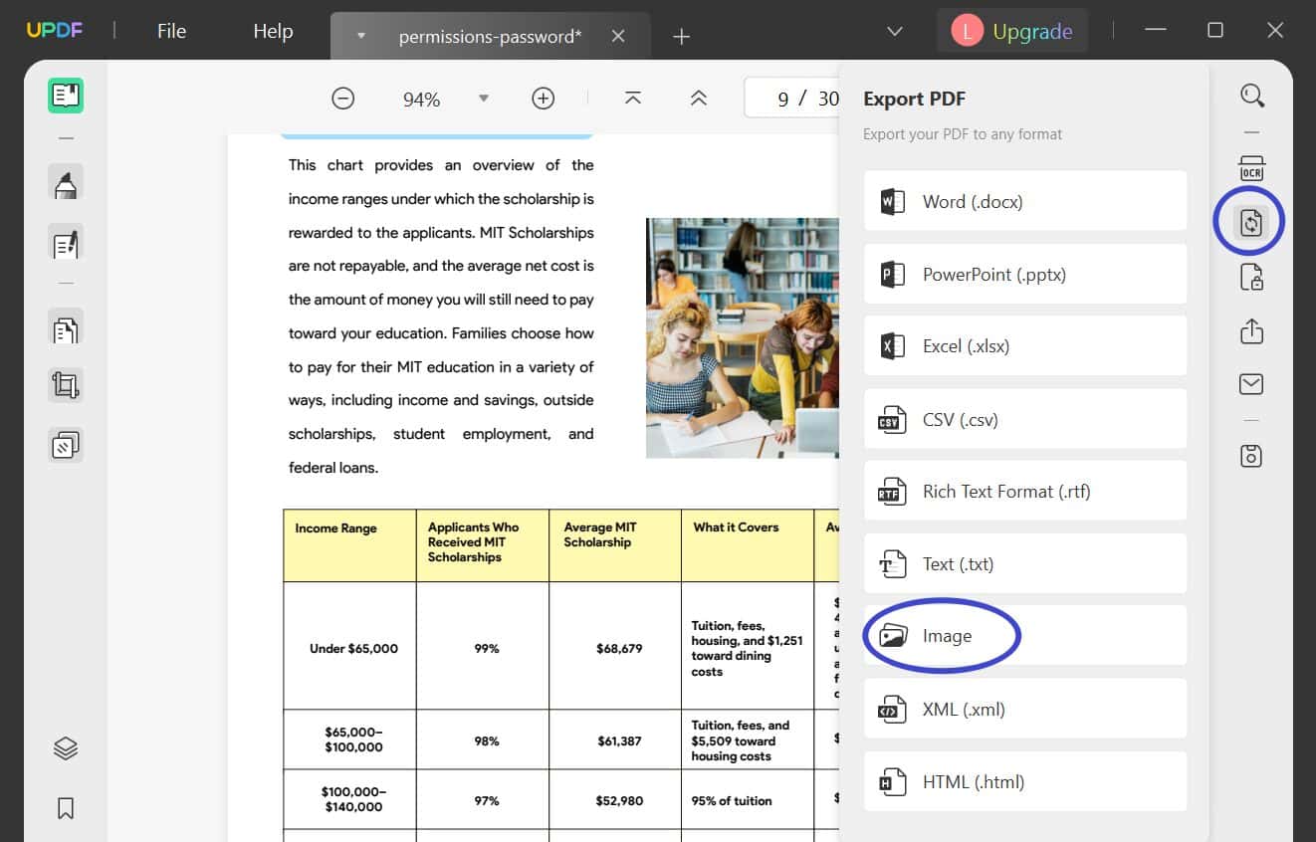Click the 98% table cell
The width and height of the screenshot is (1316, 842).
pos(483,739)
